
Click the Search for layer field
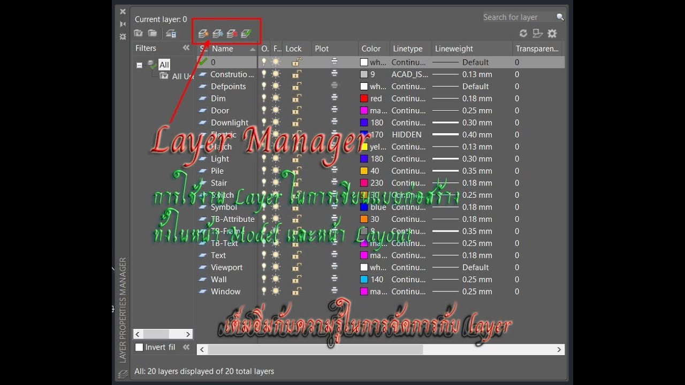(518, 17)
